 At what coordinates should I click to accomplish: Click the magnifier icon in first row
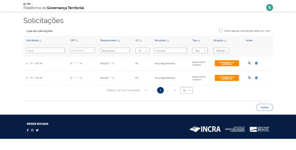pyautogui.click(x=249, y=63)
